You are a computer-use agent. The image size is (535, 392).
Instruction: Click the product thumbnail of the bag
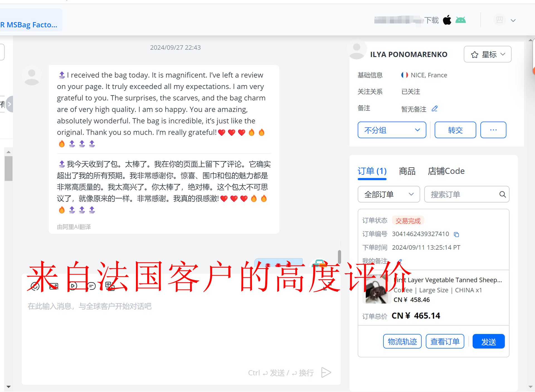[376, 290]
